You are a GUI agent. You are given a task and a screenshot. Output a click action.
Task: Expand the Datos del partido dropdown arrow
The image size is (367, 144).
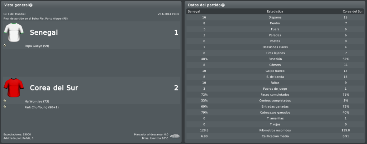point(223,5)
